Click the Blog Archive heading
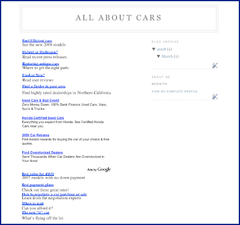Screen dimensions: 240x225 click(x=165, y=42)
